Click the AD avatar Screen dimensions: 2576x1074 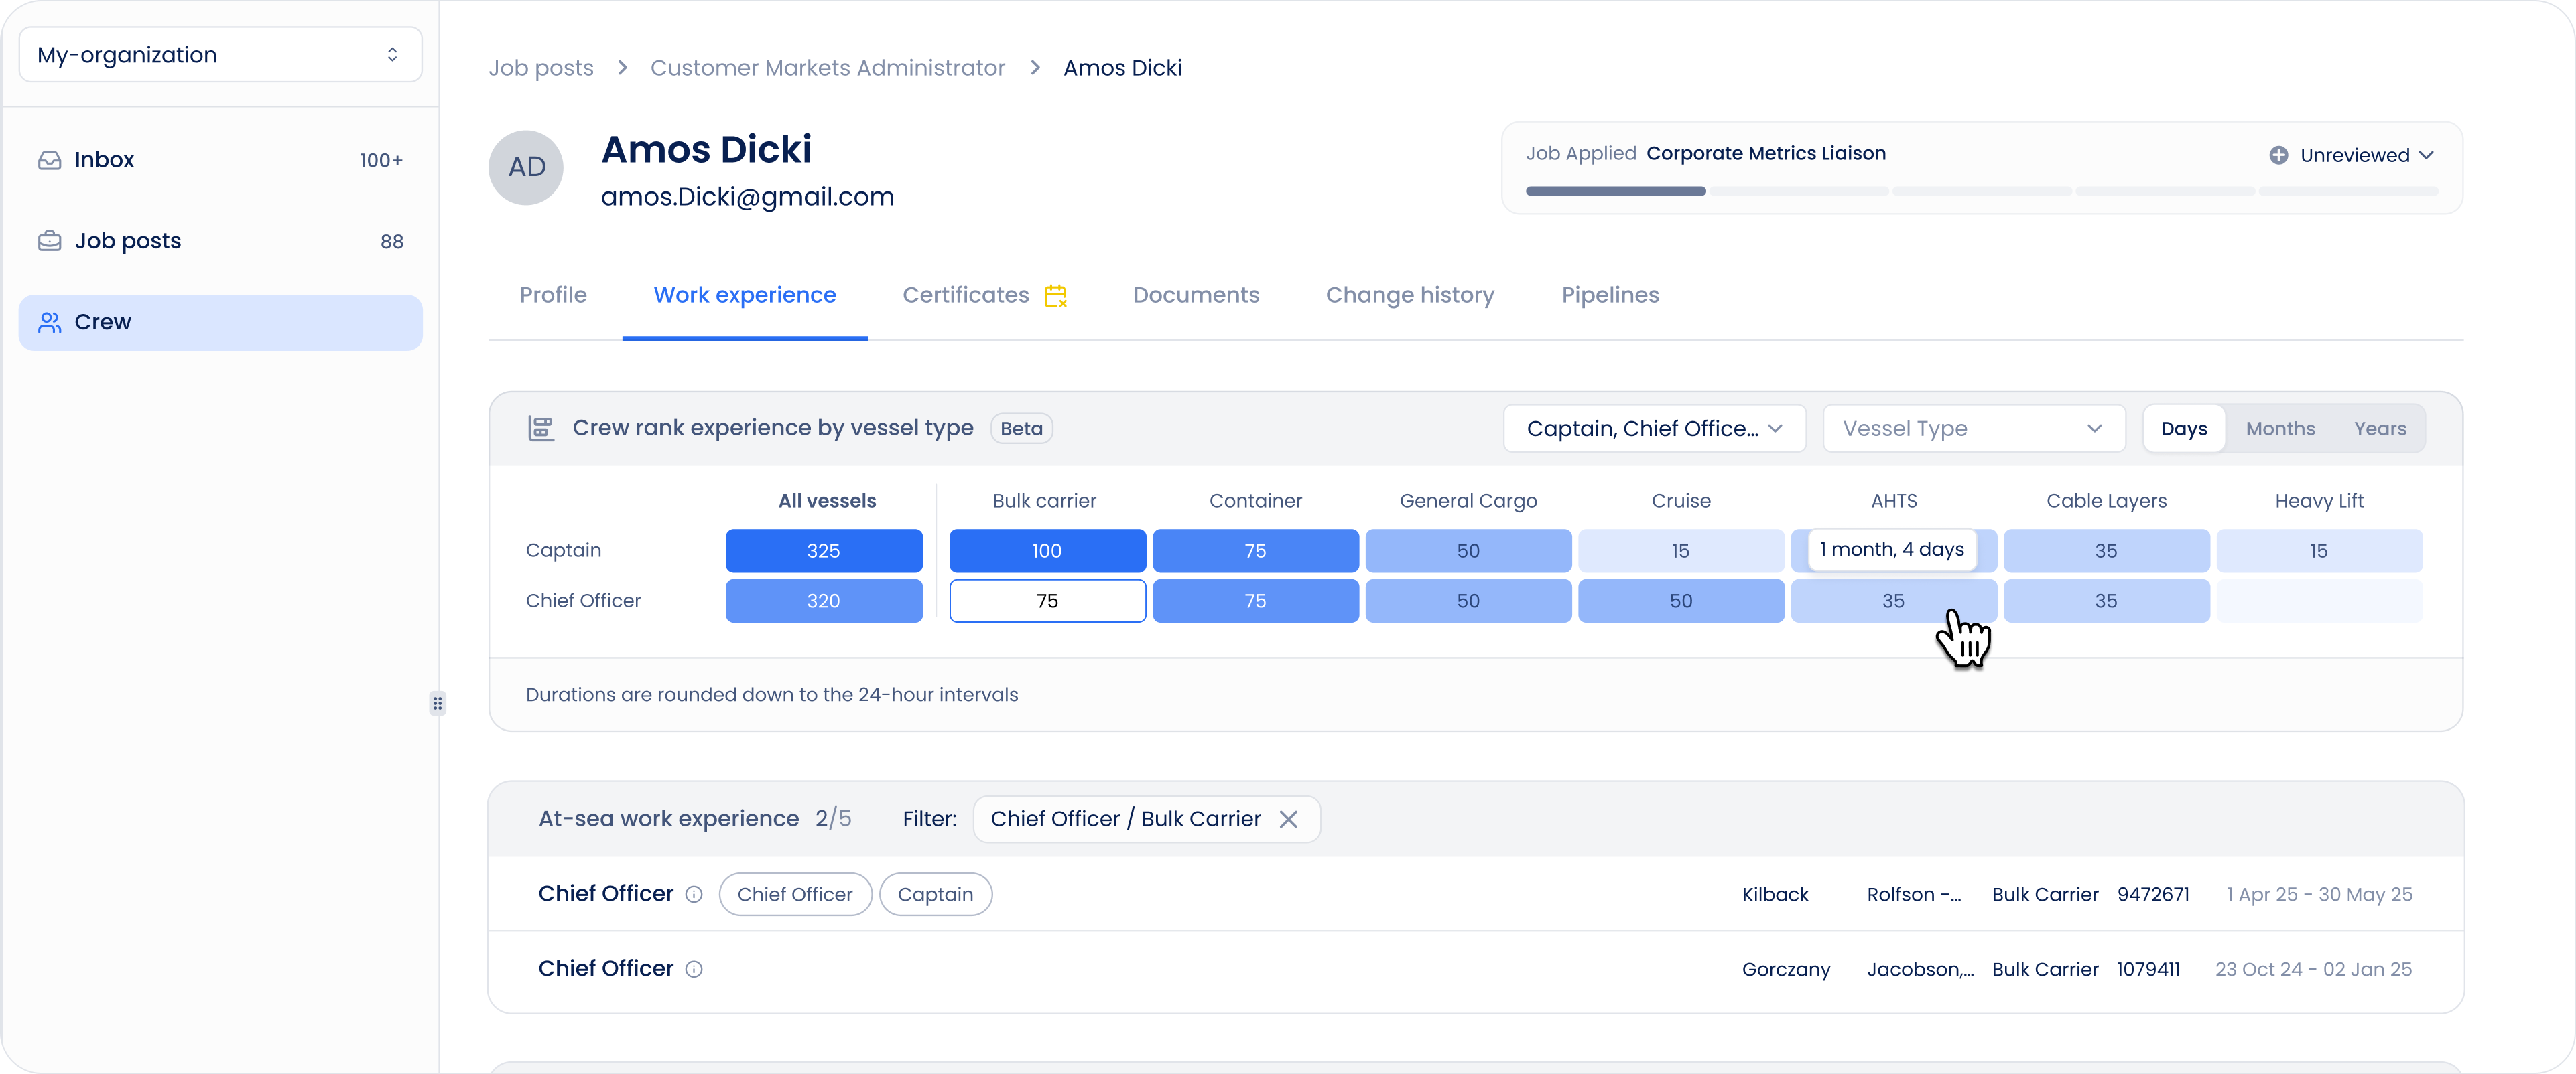click(526, 168)
